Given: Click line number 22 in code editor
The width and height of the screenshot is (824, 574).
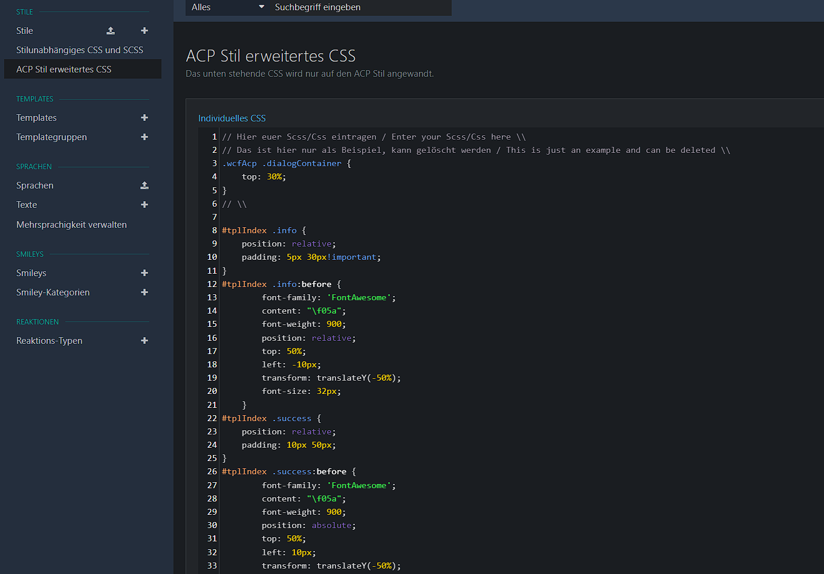Looking at the screenshot, I should tap(212, 418).
